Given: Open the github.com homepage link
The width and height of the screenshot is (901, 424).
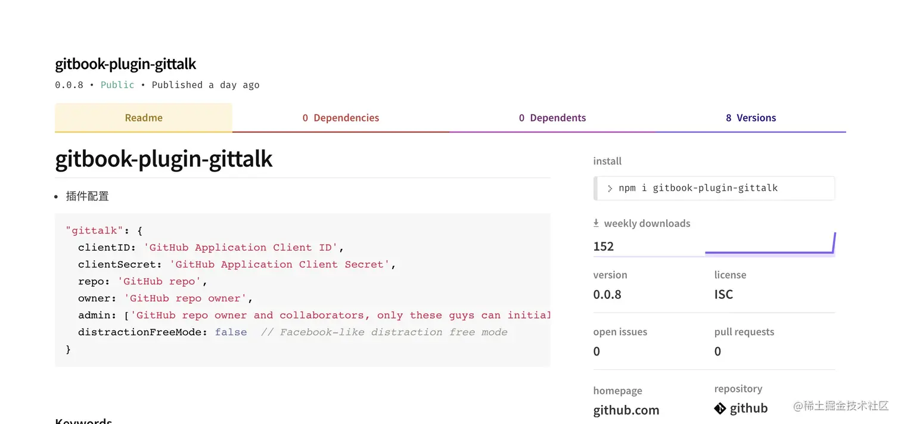Looking at the screenshot, I should [x=626, y=410].
